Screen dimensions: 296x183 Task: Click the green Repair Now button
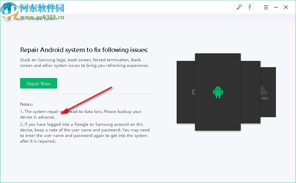(38, 83)
